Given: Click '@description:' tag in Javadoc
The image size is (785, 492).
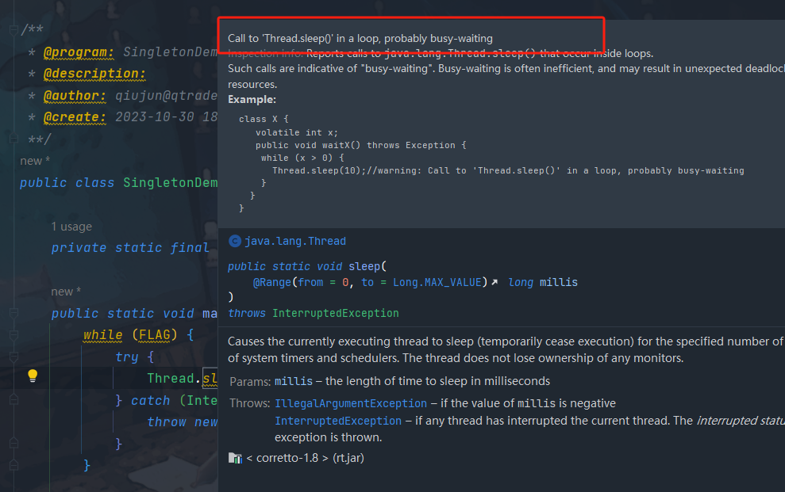Looking at the screenshot, I should coord(94,74).
